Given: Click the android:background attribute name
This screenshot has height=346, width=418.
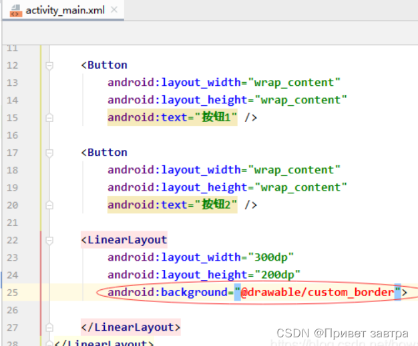Looking at the screenshot, I should tap(168, 293).
